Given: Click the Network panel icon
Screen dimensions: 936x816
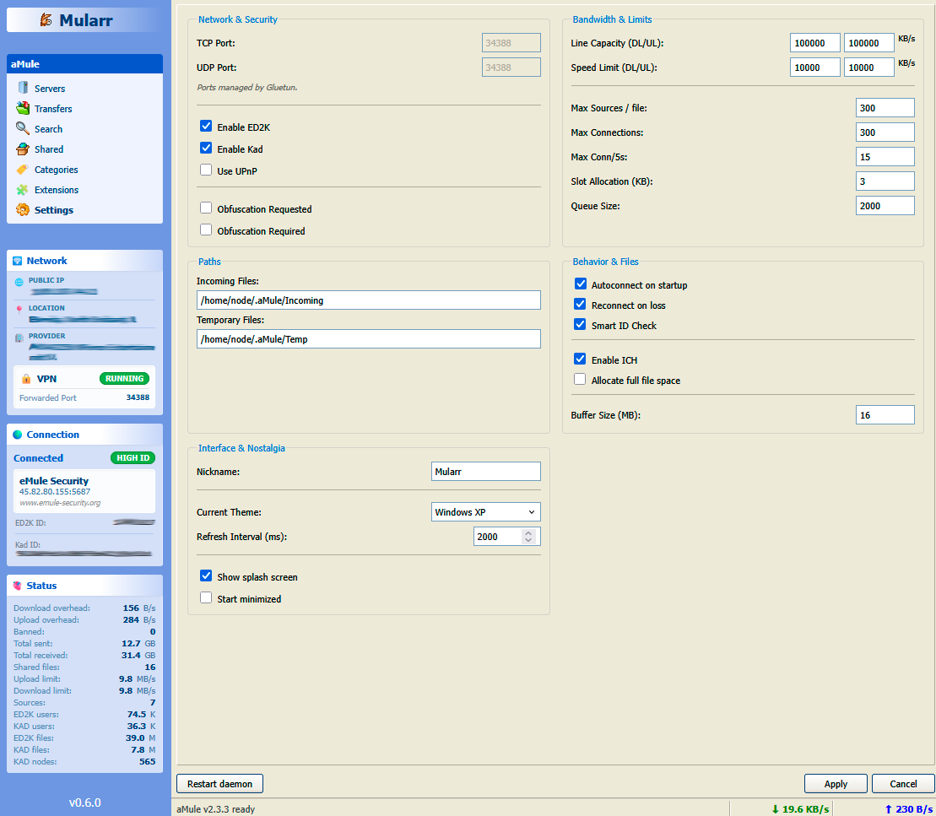Looking at the screenshot, I should pyautogui.click(x=18, y=261).
